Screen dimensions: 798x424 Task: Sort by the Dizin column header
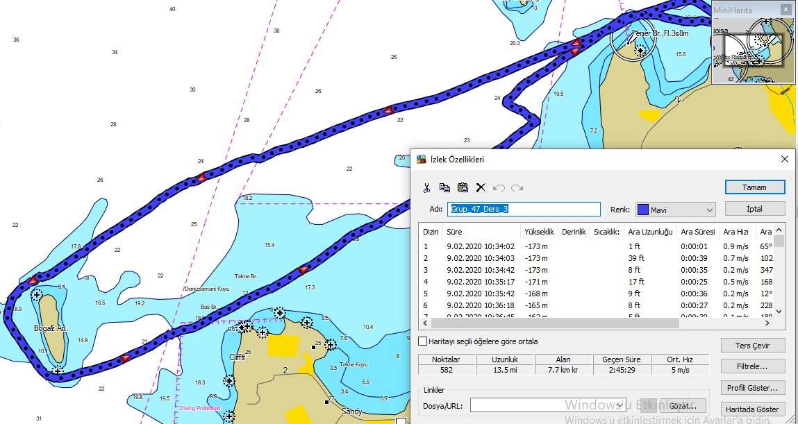tap(431, 232)
